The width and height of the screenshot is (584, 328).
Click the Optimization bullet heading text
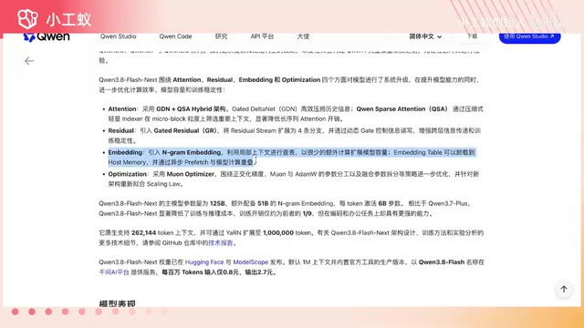click(127, 174)
